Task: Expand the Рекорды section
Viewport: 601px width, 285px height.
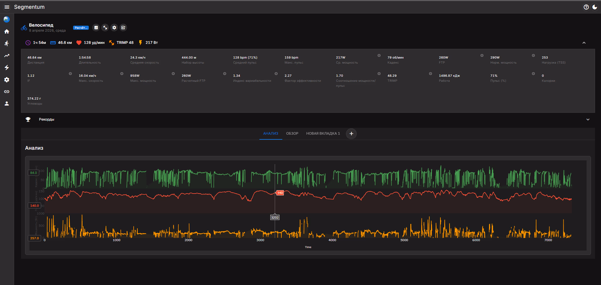Action: pyautogui.click(x=588, y=119)
